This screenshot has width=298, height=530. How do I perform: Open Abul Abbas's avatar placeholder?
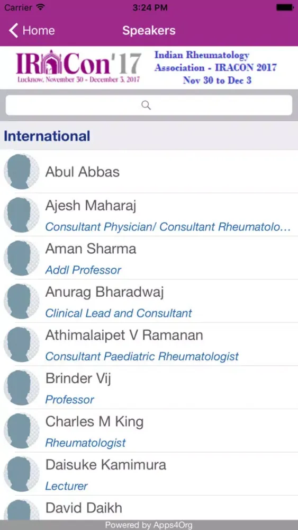21,171
